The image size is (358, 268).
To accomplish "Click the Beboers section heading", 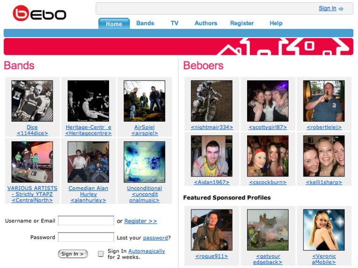I will point(203,66).
